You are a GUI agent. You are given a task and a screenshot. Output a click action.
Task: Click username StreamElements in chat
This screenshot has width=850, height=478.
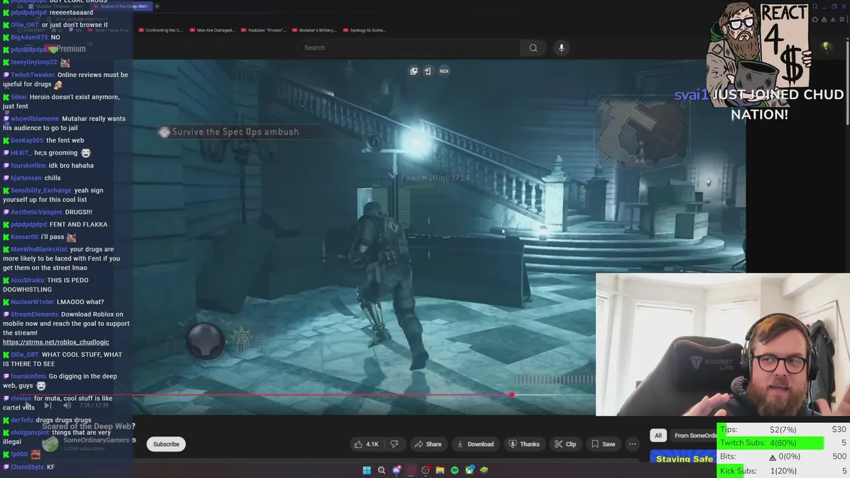[35, 315]
